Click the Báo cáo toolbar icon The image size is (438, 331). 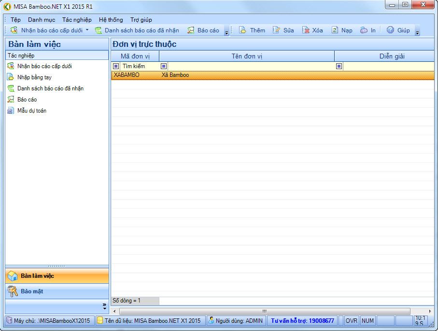(191, 30)
